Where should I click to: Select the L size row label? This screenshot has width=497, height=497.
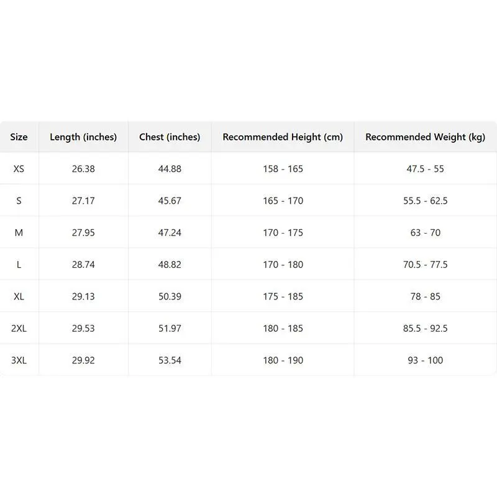click(x=19, y=265)
